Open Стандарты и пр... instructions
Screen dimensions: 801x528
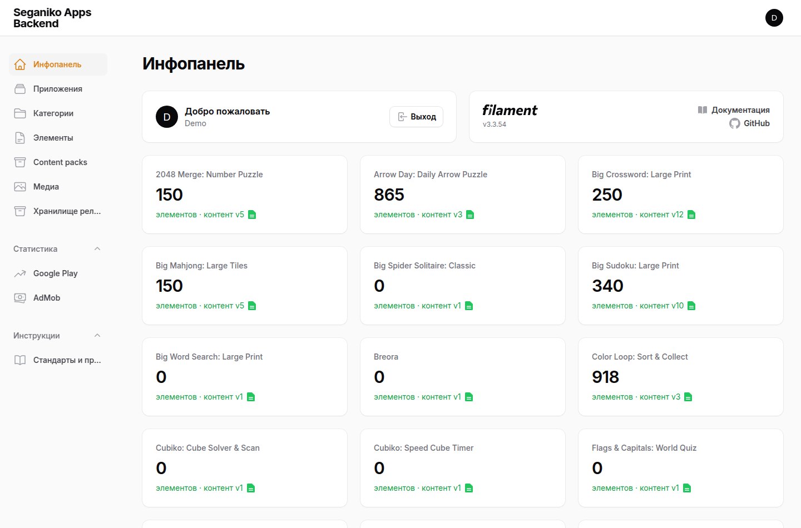[58, 360]
